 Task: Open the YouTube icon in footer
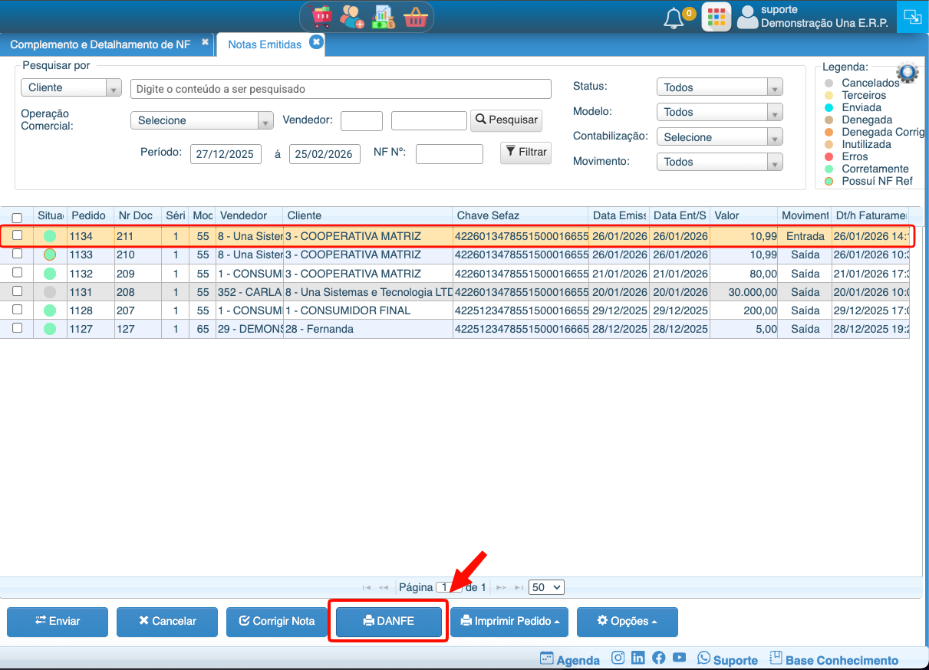pos(679,658)
